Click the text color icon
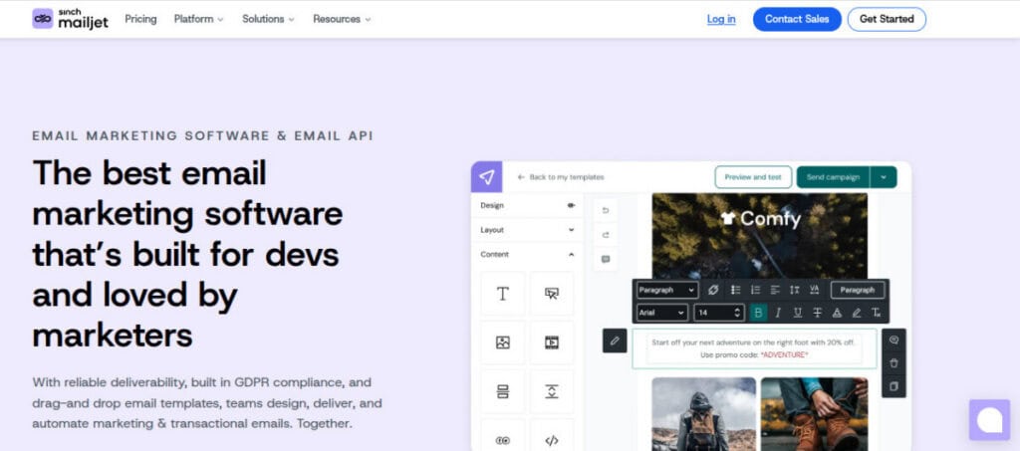 [x=837, y=313]
